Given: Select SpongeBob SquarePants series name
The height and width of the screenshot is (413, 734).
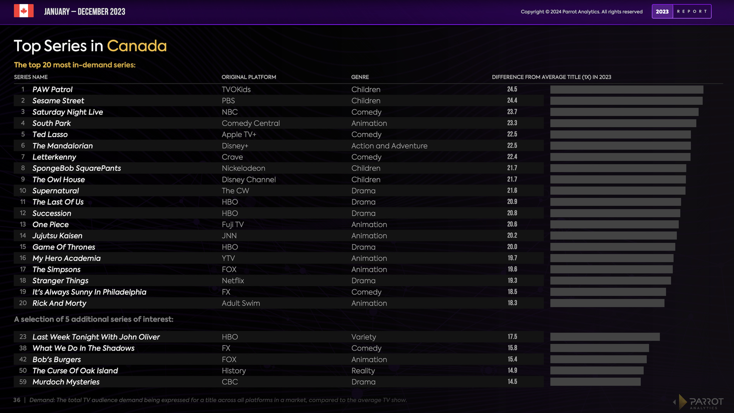Looking at the screenshot, I should 77,168.
